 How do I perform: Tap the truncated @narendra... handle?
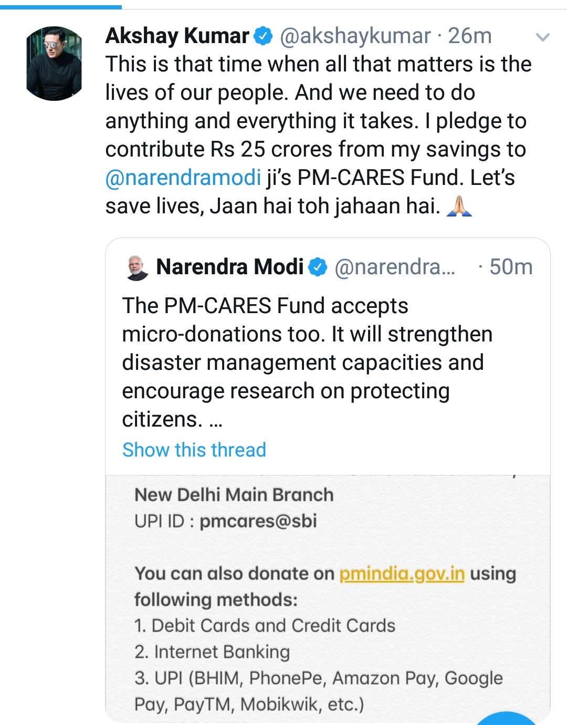[395, 267]
